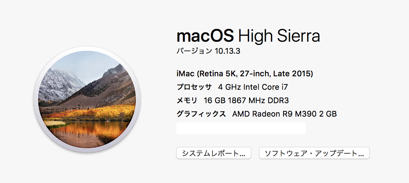Click the "Retina 5K, 27-inch" model description

coord(236,74)
